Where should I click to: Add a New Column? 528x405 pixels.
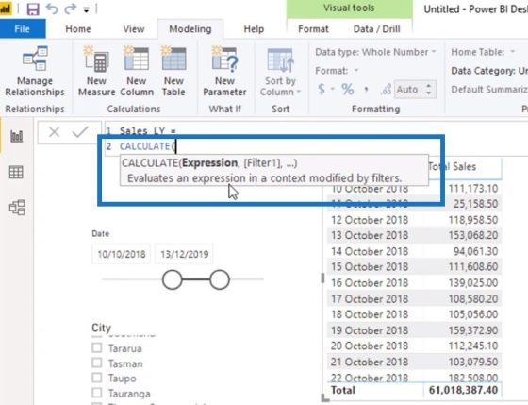point(137,72)
